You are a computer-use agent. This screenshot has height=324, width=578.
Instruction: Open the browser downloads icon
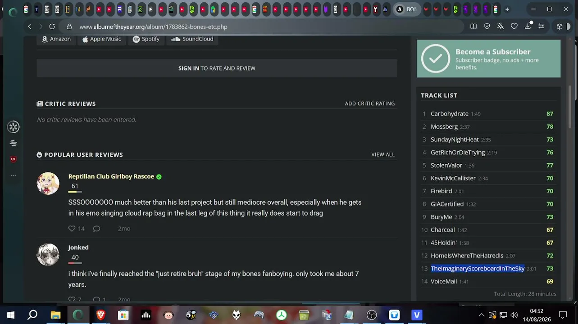click(x=528, y=27)
